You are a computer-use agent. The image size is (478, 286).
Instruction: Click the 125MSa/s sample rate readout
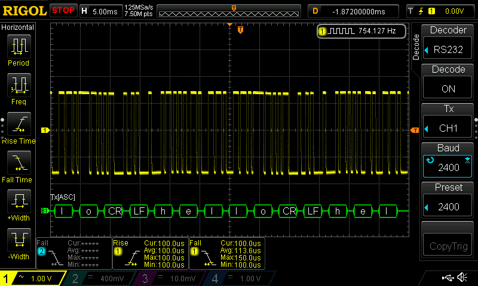pos(139,7)
